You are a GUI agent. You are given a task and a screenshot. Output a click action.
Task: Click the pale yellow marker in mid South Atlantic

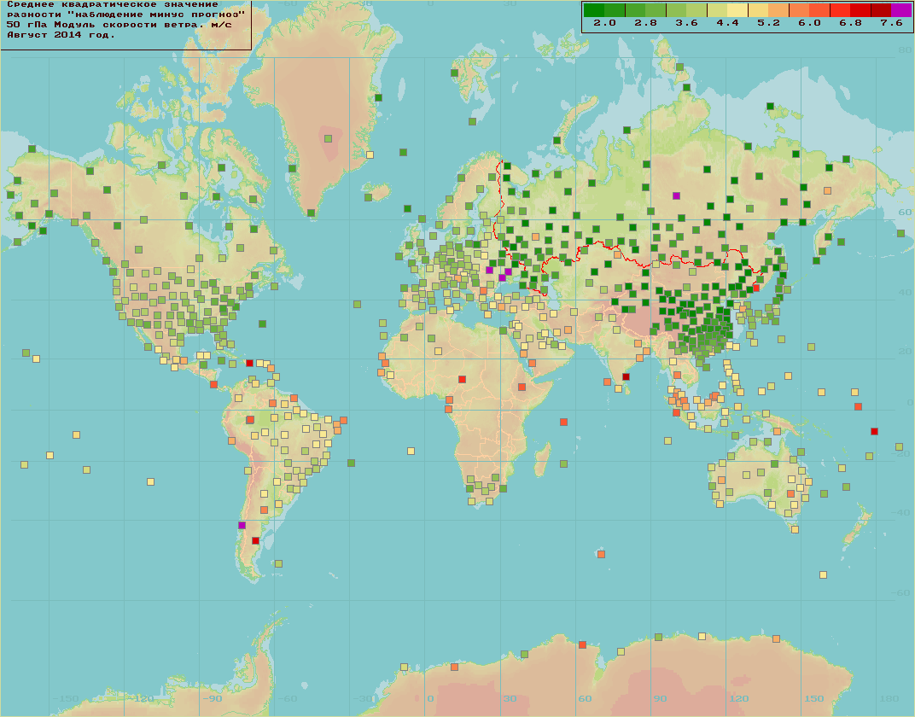(411, 451)
